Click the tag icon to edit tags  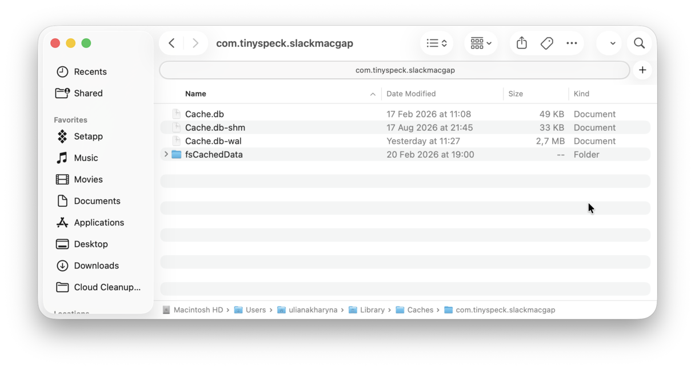(547, 43)
